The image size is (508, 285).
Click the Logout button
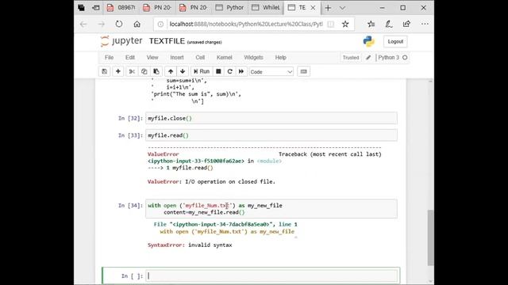coord(395,41)
